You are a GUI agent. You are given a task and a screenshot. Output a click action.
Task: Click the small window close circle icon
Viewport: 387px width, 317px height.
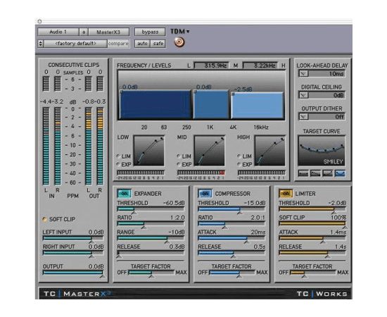coord(39,22)
